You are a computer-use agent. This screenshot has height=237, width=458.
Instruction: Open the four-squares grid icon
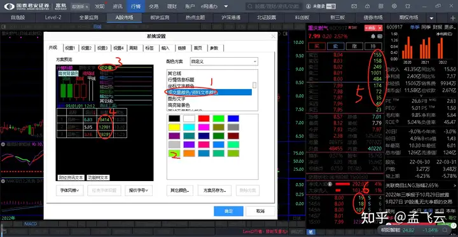(x=380, y=6)
